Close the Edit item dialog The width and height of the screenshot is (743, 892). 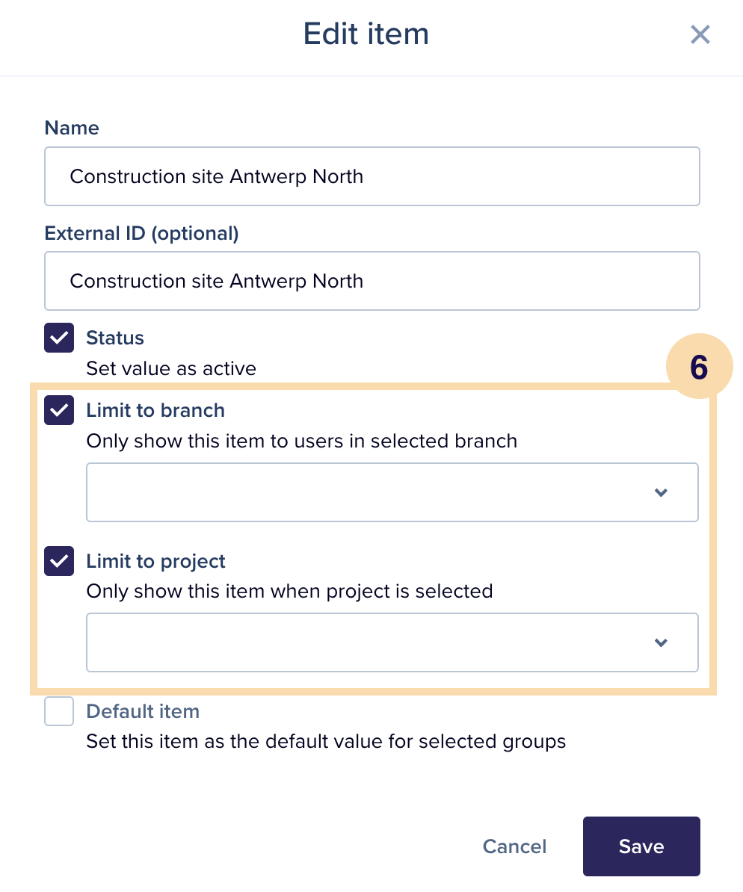(x=700, y=34)
